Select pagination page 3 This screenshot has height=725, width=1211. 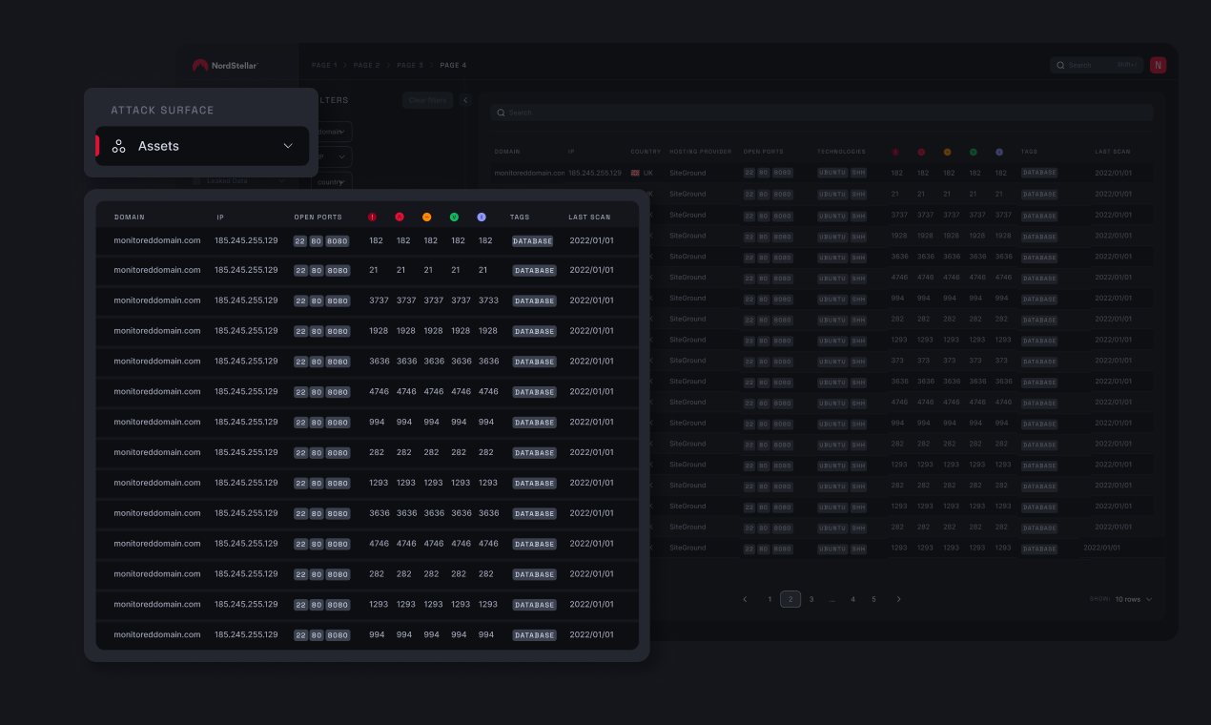pos(811,599)
